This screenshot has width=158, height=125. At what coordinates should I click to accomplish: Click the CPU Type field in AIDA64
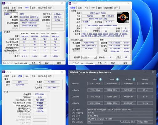coord(120,110)
